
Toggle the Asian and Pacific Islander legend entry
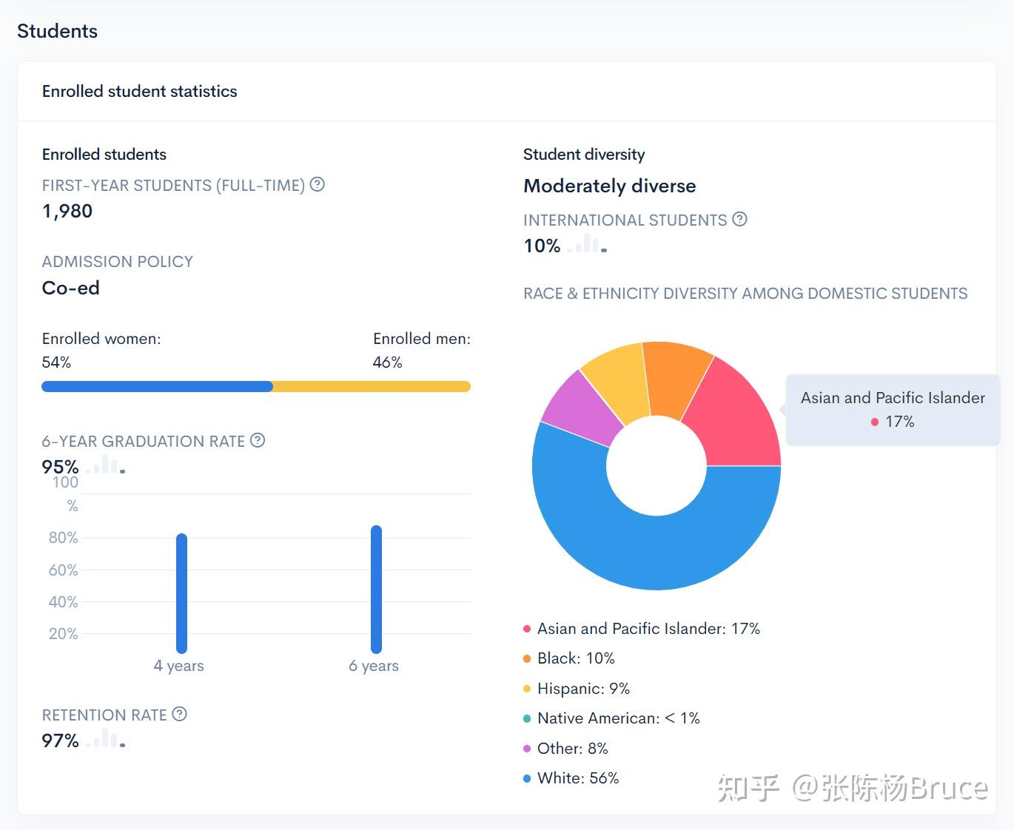click(x=648, y=628)
